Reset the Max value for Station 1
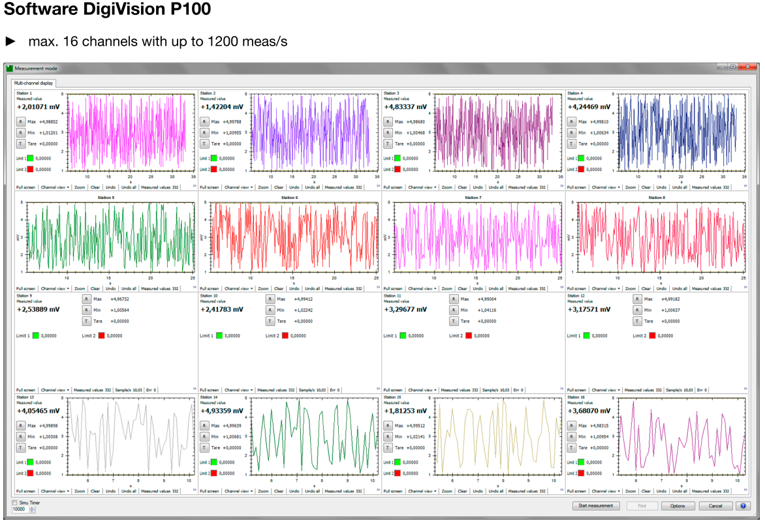765x523 pixels. tap(20, 121)
